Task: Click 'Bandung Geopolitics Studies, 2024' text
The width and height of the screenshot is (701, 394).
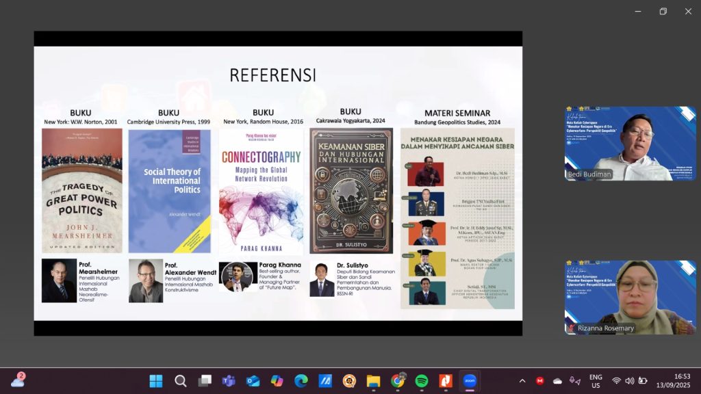Action: [x=457, y=122]
